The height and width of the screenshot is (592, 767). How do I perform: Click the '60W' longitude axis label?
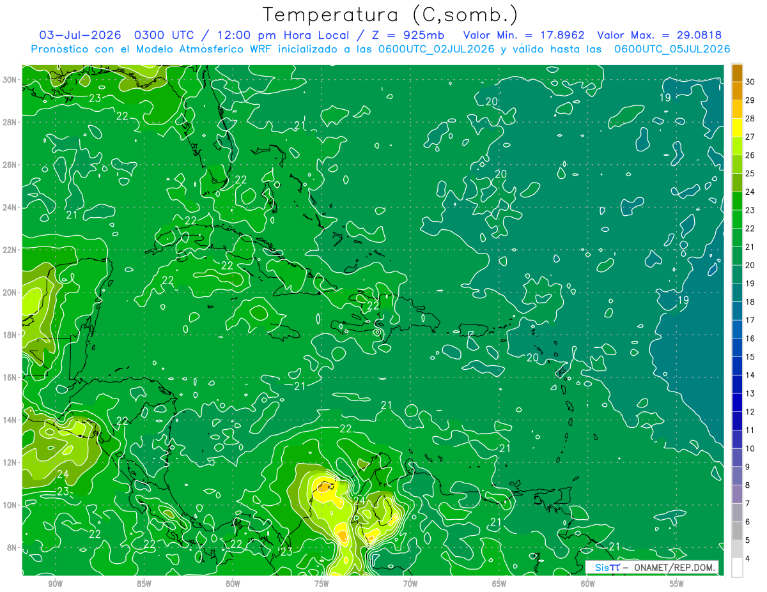588,584
